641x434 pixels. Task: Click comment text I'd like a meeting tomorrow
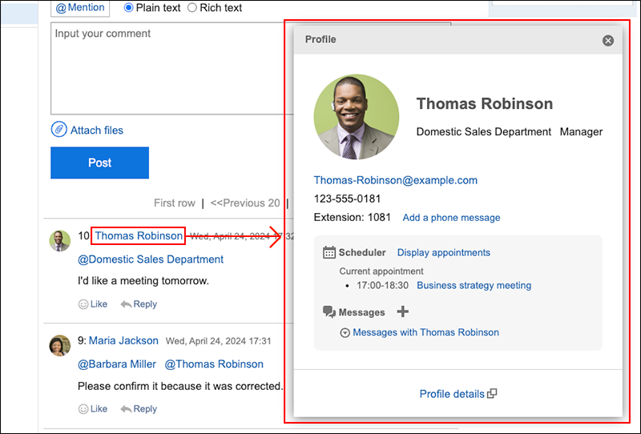tap(143, 281)
